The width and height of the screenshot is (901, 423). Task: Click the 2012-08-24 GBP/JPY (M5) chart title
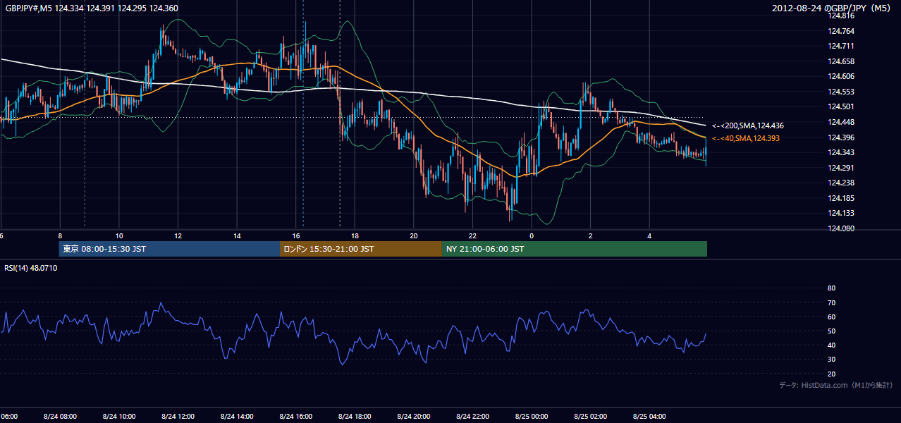pyautogui.click(x=833, y=8)
